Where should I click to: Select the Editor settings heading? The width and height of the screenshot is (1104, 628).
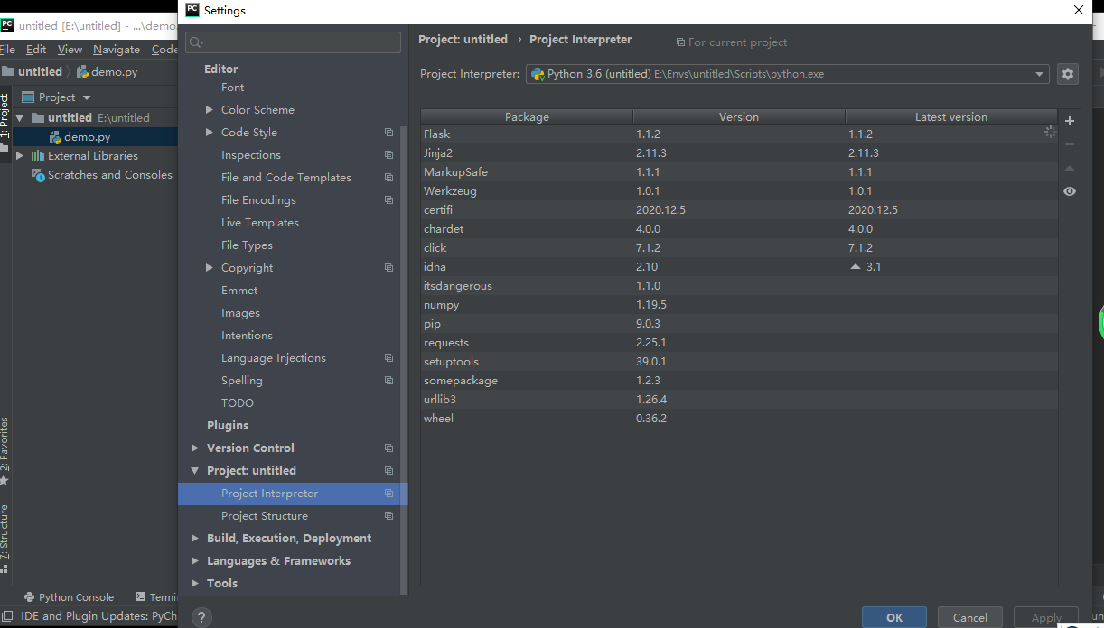coord(221,69)
